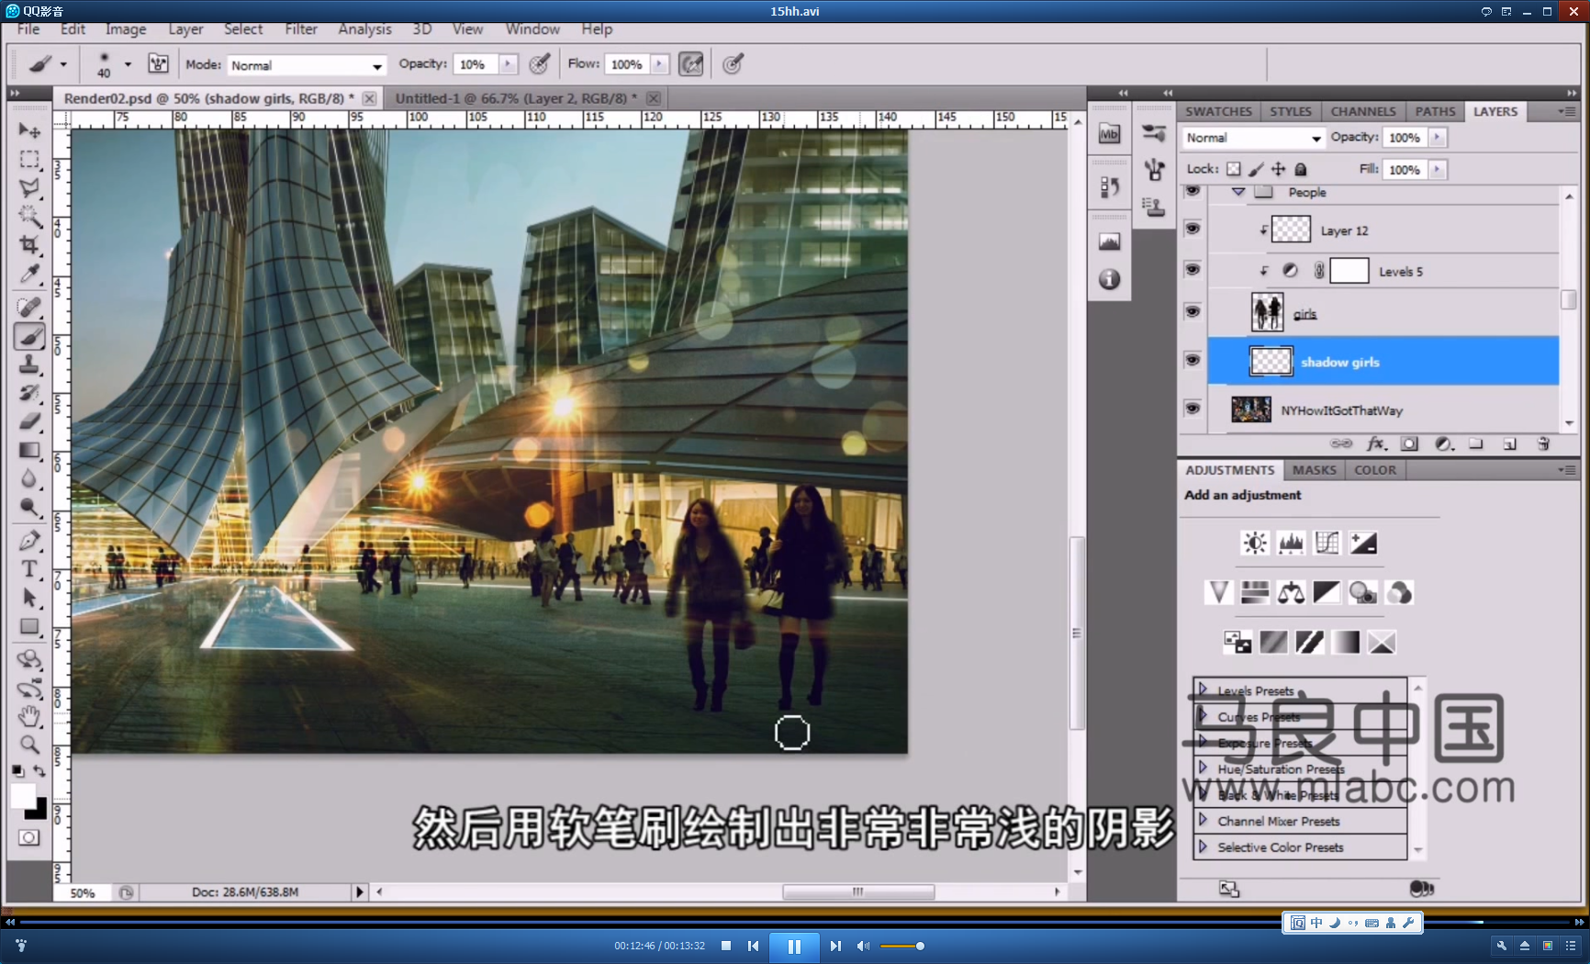Hide the NYHowItGotThatWay layer
The image size is (1590, 964).
pyautogui.click(x=1192, y=408)
